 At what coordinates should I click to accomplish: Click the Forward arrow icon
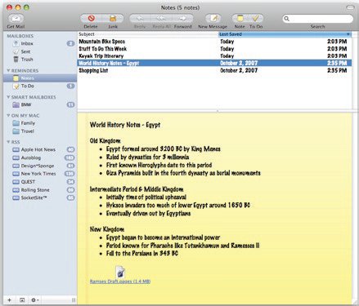point(182,19)
